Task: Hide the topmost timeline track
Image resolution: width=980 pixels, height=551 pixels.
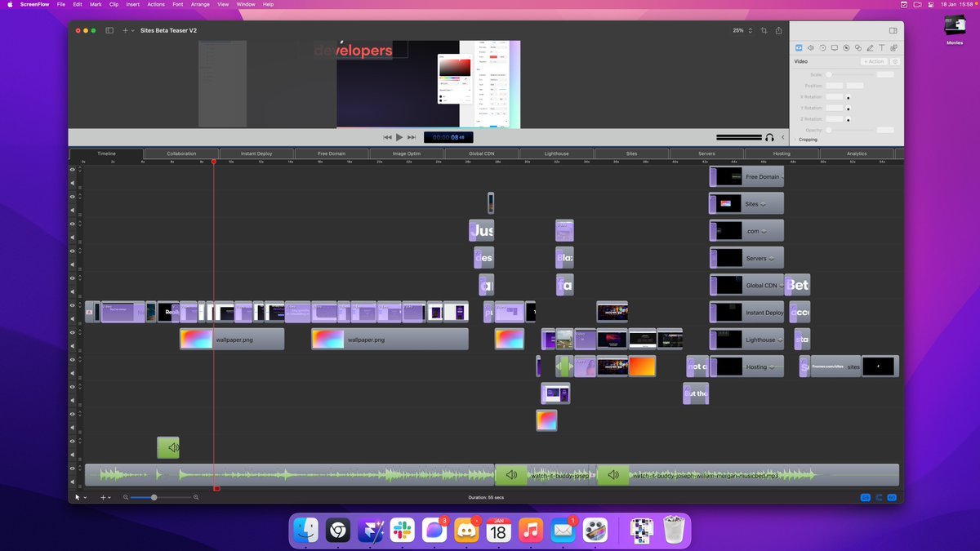Action: pyautogui.click(x=72, y=170)
